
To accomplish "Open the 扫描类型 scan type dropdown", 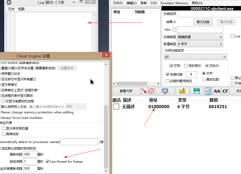I will pos(200,37).
